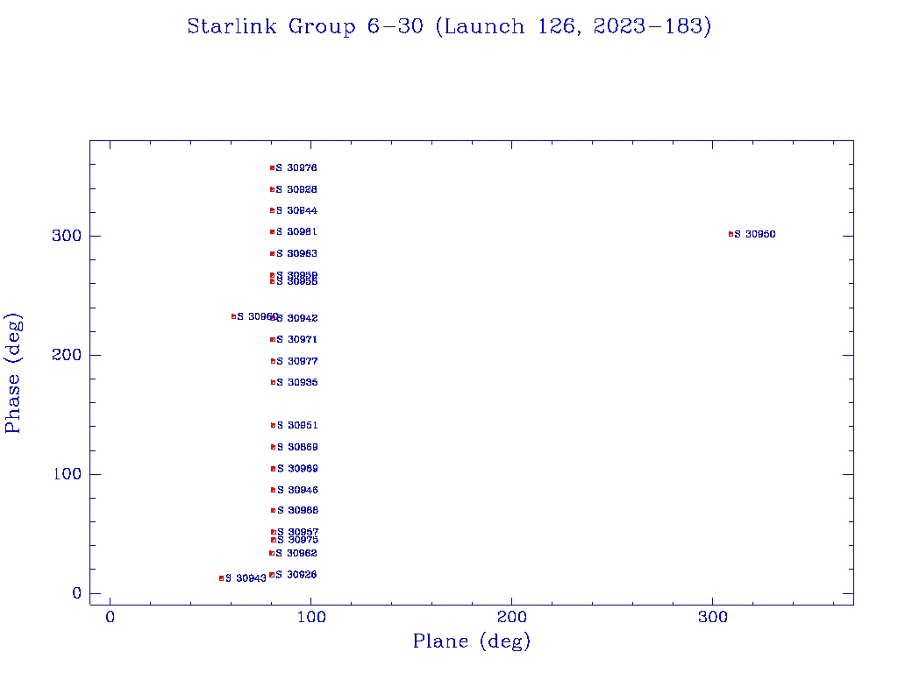This screenshot has height=673, width=898.
Task: Click the 'Plane (deg)' x-axis title
Action: 472,641
